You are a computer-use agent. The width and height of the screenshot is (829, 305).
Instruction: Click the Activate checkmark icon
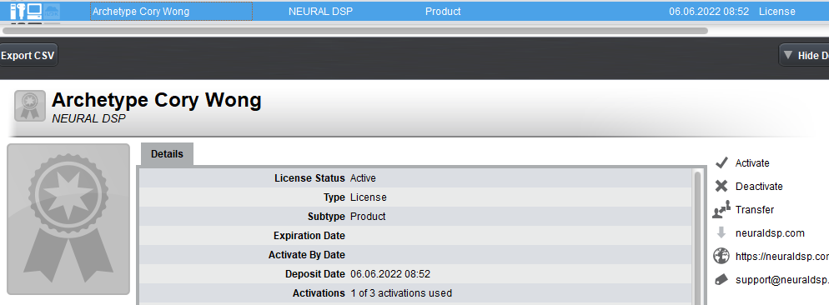click(721, 162)
